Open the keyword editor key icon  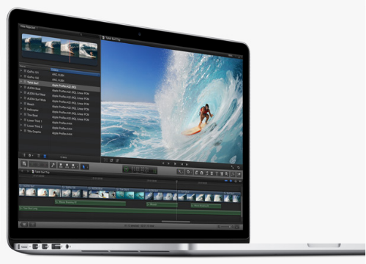53,165
